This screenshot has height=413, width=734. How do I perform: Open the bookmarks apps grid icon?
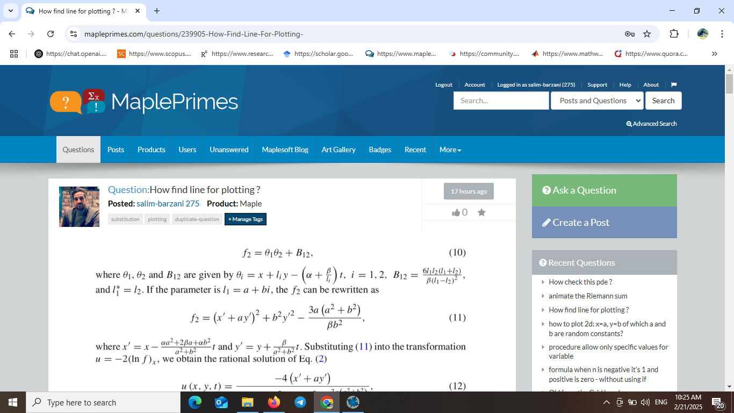click(x=14, y=54)
